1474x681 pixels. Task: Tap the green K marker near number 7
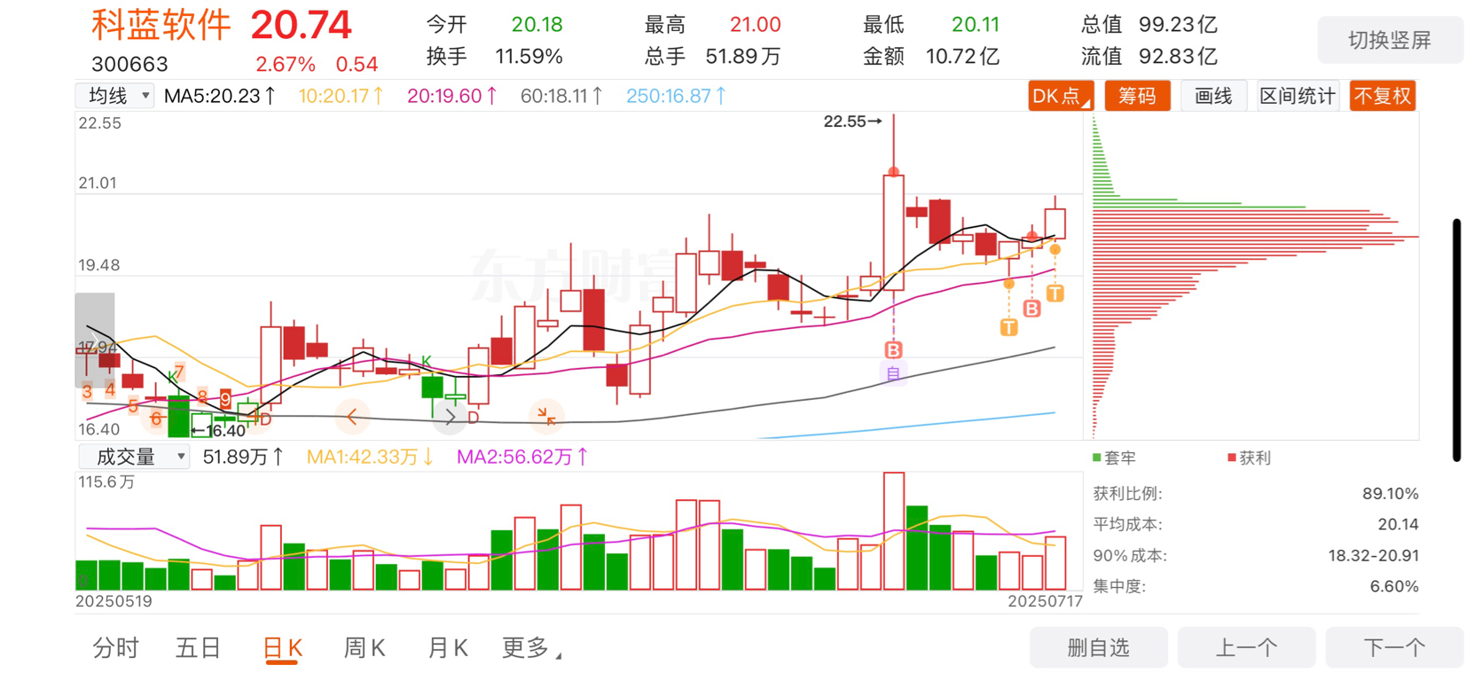171,377
